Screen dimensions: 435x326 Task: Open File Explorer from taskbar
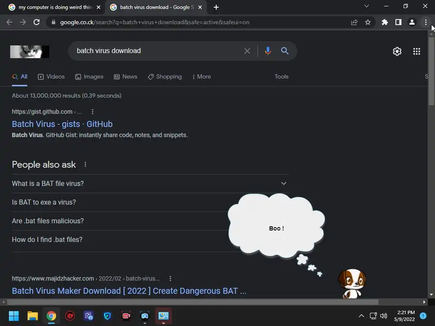click(32, 316)
